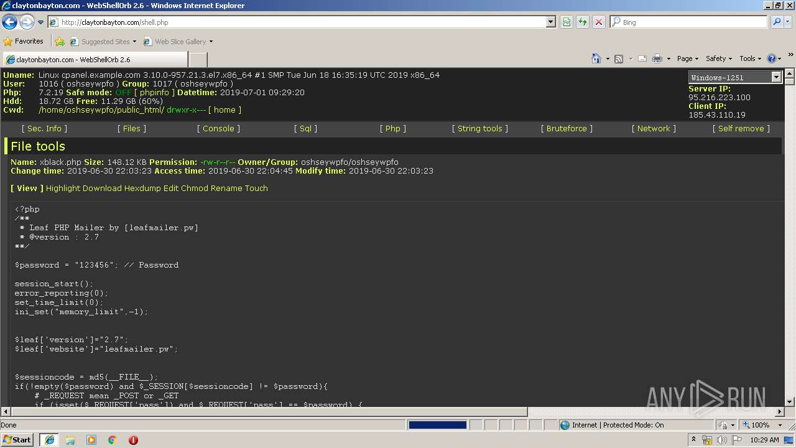
Task: Open the Favorites panel
Action: (24, 42)
